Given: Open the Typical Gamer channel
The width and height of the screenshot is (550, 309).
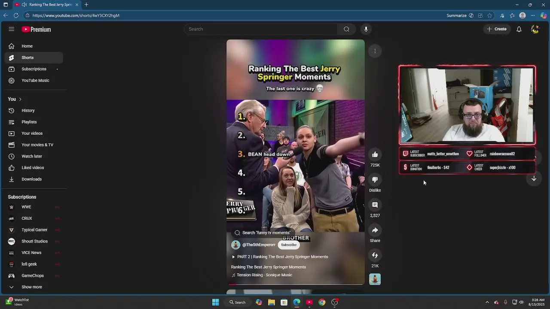Looking at the screenshot, I should [34, 230].
